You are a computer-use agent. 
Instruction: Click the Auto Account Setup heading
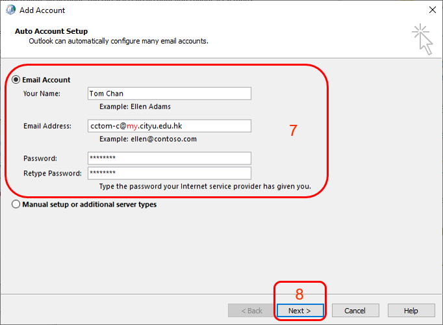51,31
